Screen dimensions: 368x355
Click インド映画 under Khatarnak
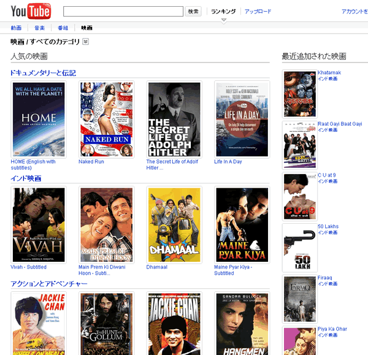point(328,79)
